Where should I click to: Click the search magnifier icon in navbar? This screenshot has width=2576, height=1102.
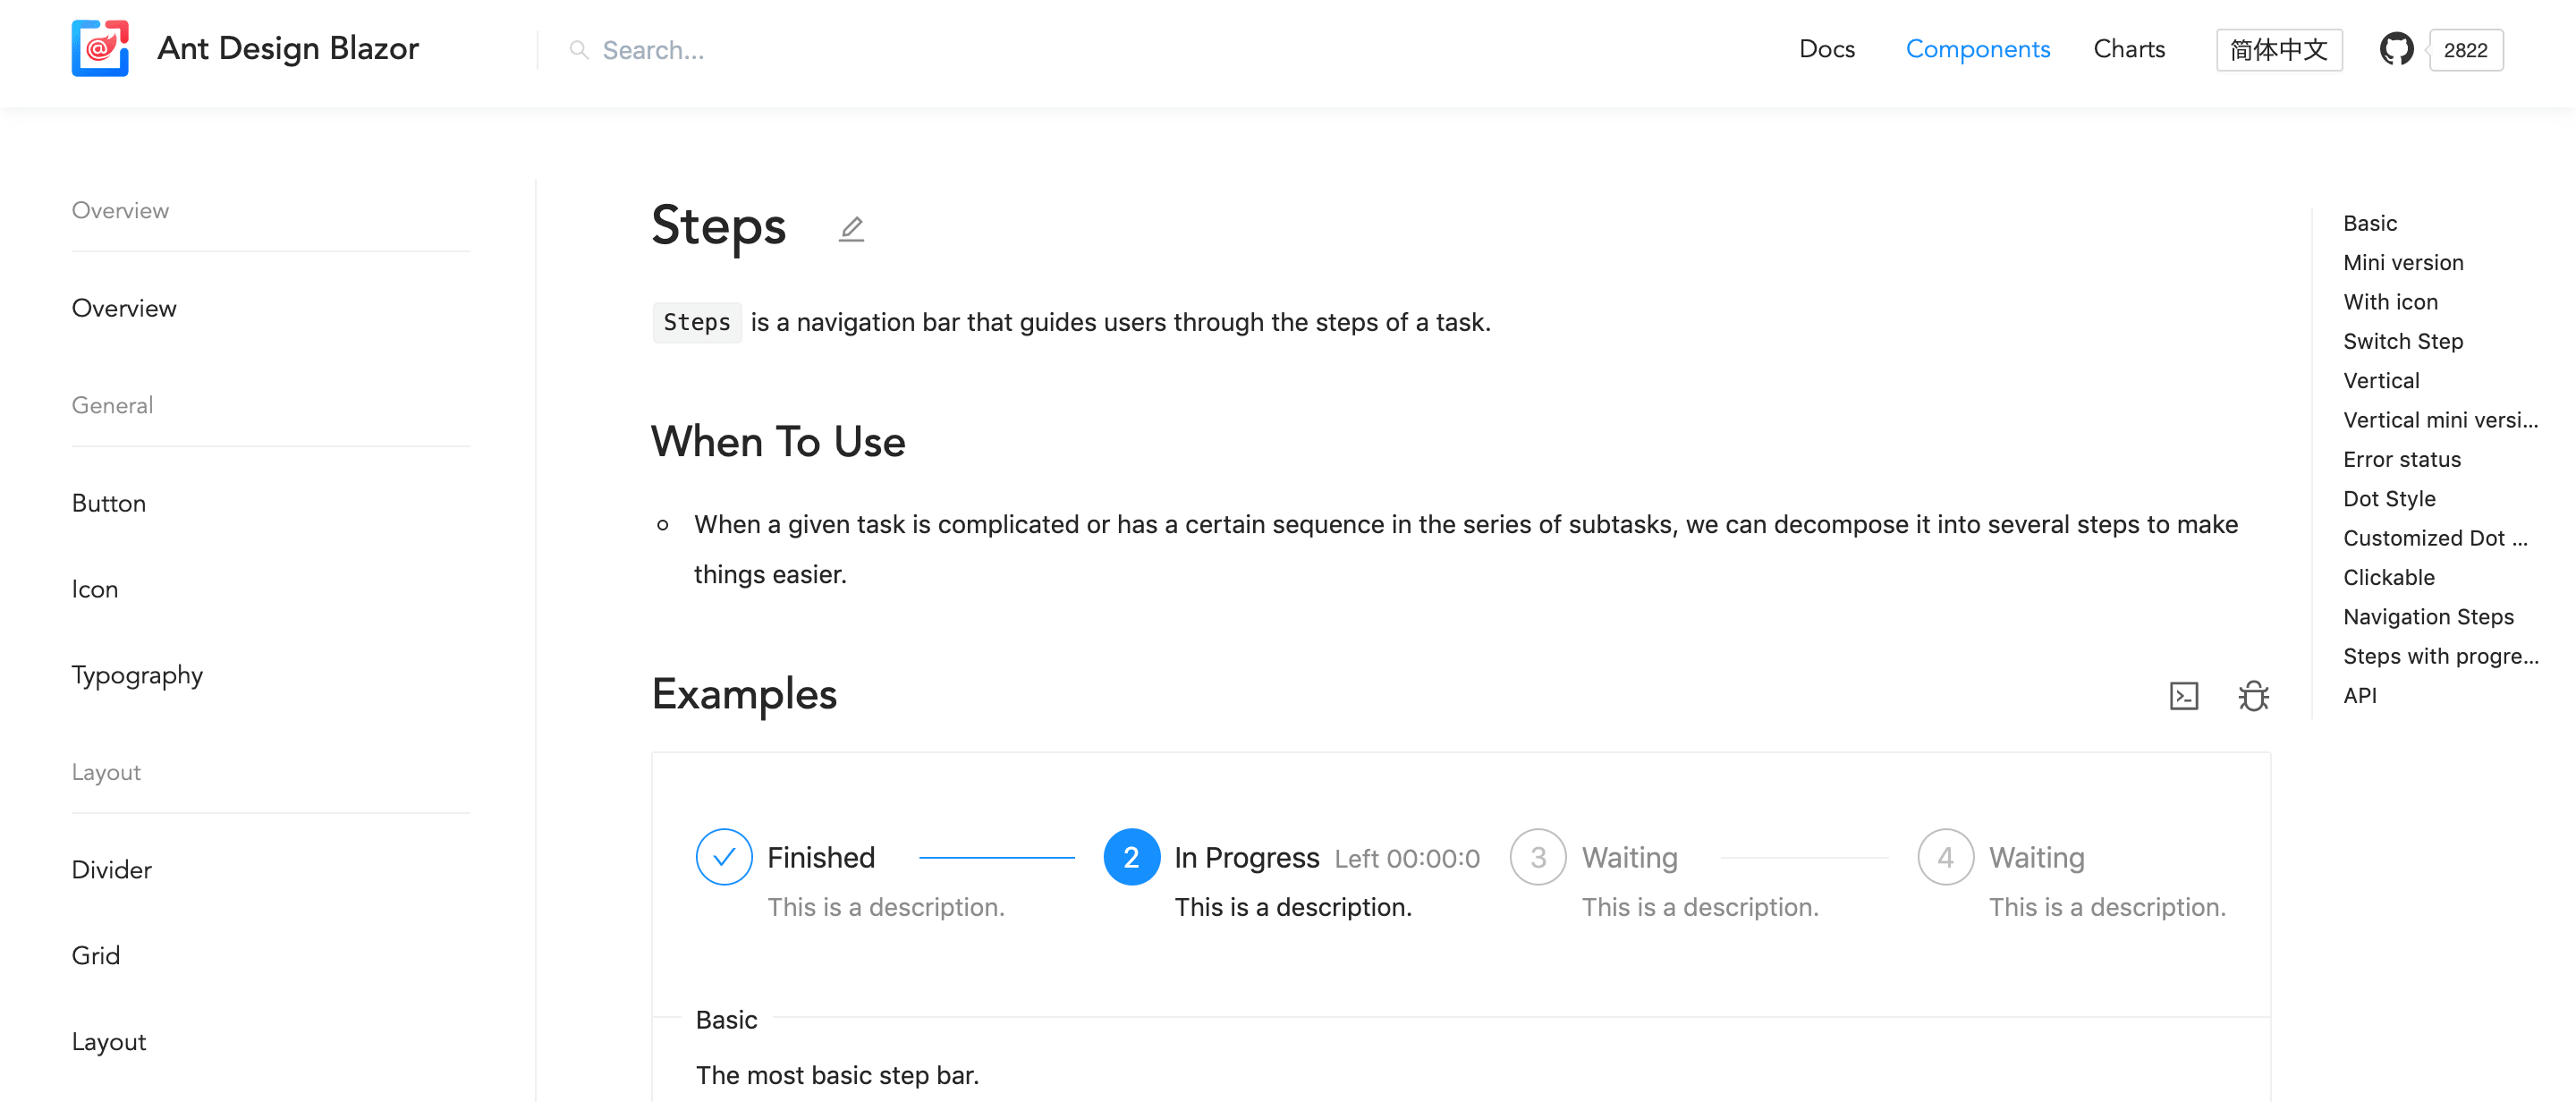pos(579,49)
